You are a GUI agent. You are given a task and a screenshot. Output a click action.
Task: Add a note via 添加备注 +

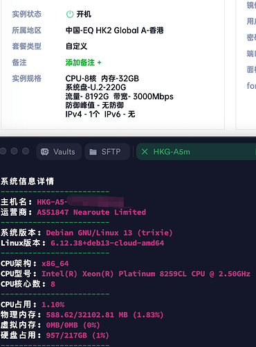click(x=83, y=62)
